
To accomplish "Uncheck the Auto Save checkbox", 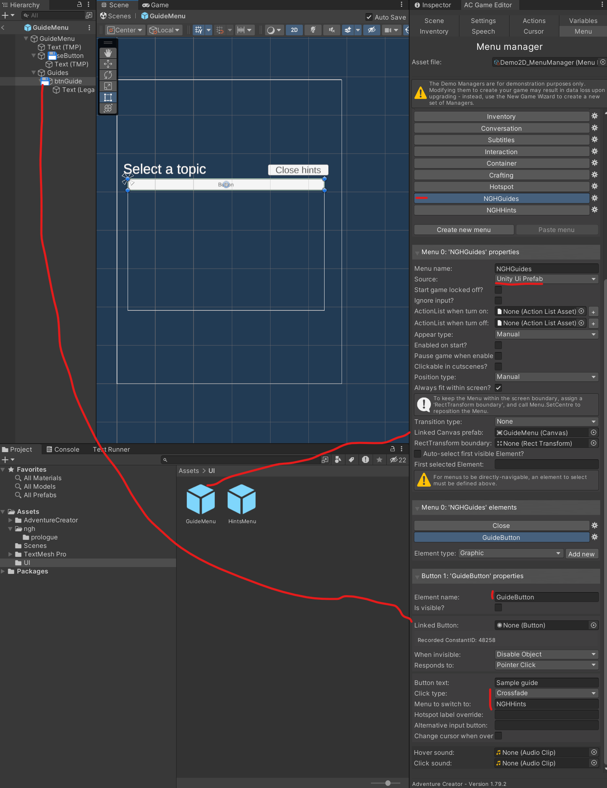I will pos(369,17).
